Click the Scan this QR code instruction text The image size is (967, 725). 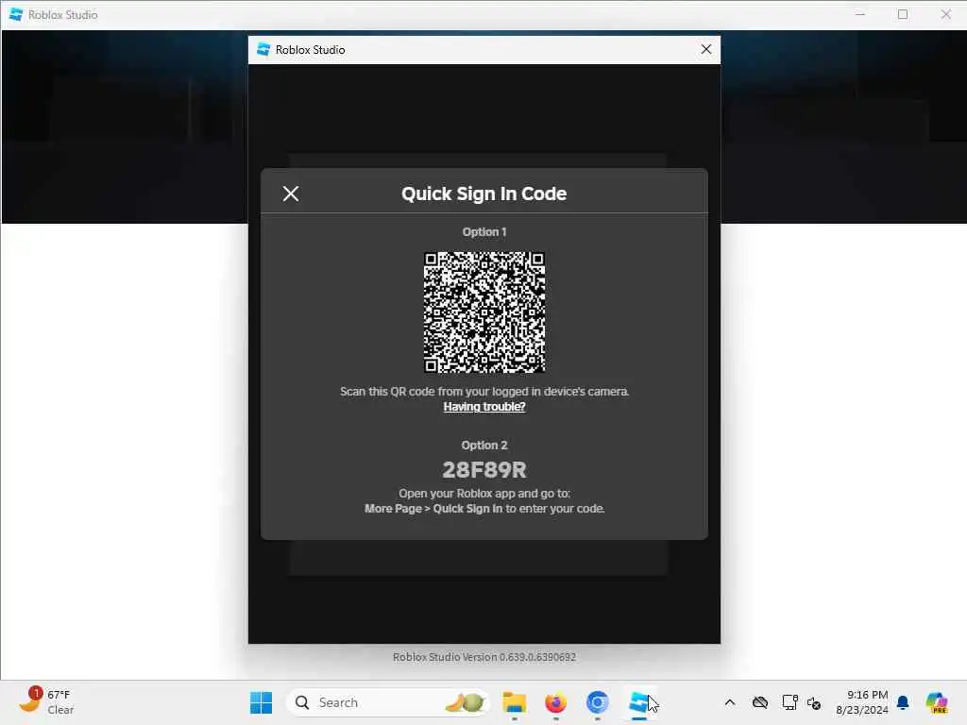point(484,392)
